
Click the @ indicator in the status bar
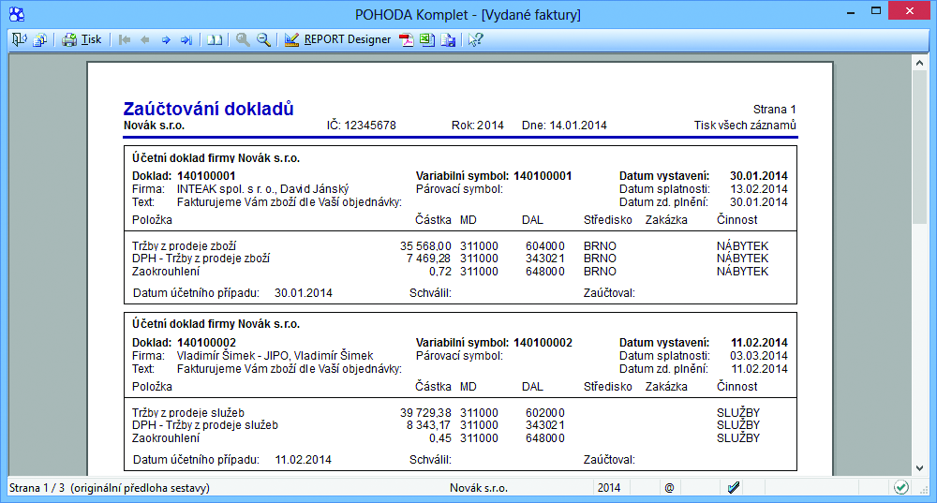(669, 488)
